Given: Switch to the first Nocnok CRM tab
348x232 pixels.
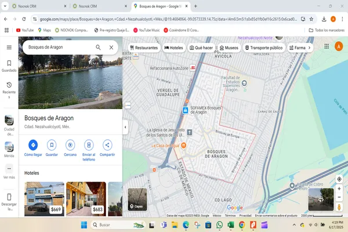Looking at the screenshot, I should click(39, 6).
